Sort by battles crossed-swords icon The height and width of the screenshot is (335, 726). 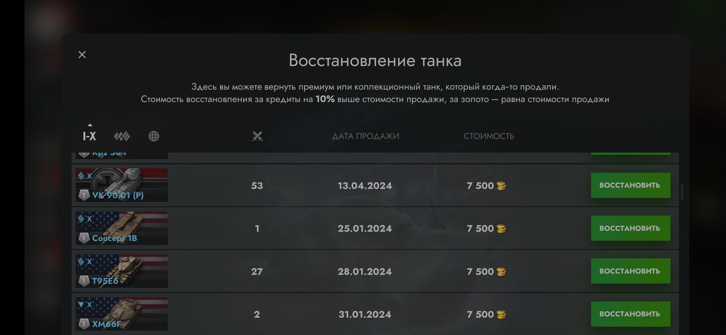point(257,136)
